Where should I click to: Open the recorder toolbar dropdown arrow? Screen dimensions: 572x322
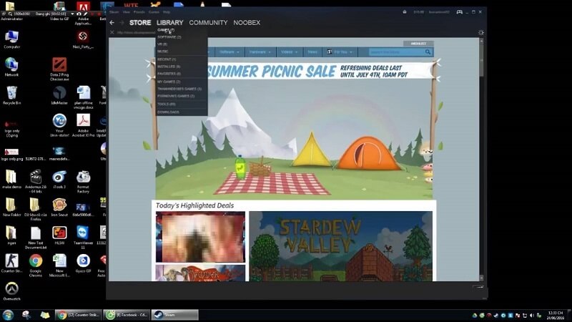(72, 14)
